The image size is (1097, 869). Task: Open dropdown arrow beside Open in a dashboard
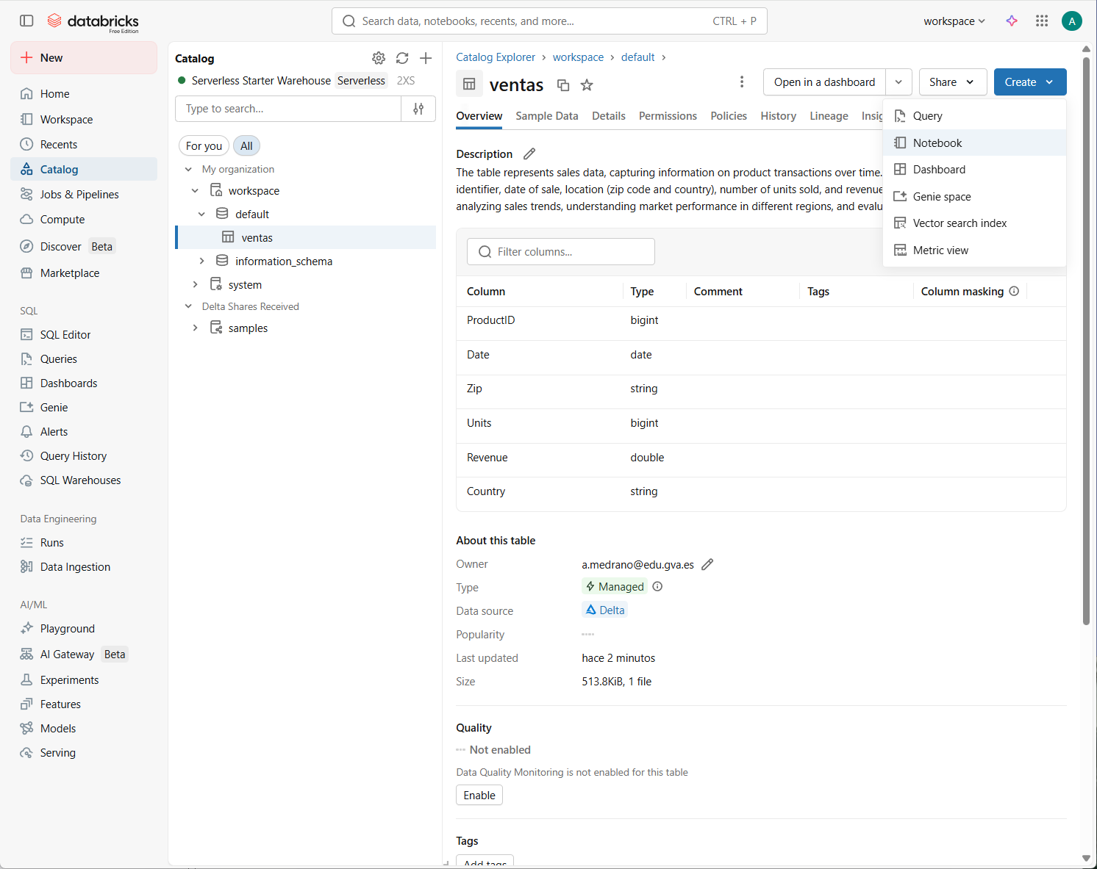tap(898, 82)
